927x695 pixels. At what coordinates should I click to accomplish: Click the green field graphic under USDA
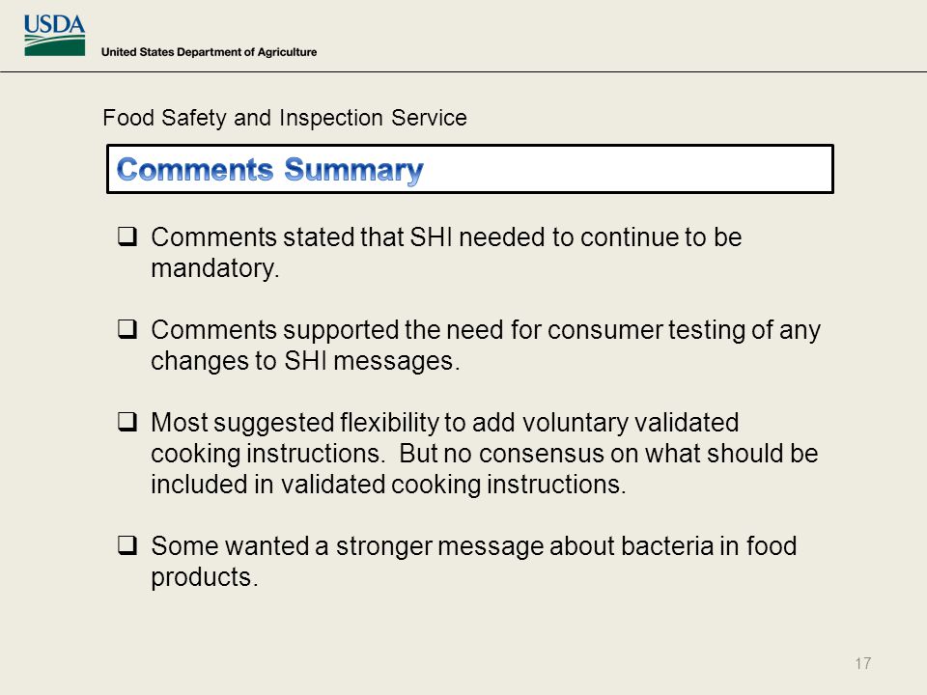click(54, 46)
